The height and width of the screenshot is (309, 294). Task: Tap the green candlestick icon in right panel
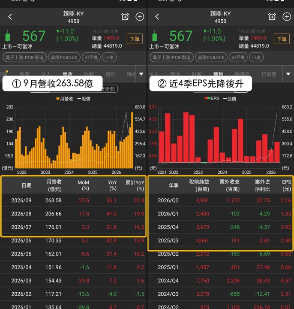(x=155, y=36)
